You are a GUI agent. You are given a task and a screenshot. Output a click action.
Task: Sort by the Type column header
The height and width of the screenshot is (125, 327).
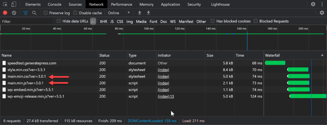pos(142,55)
